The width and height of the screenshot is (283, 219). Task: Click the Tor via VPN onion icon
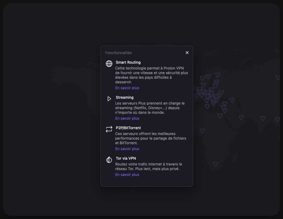tap(109, 160)
